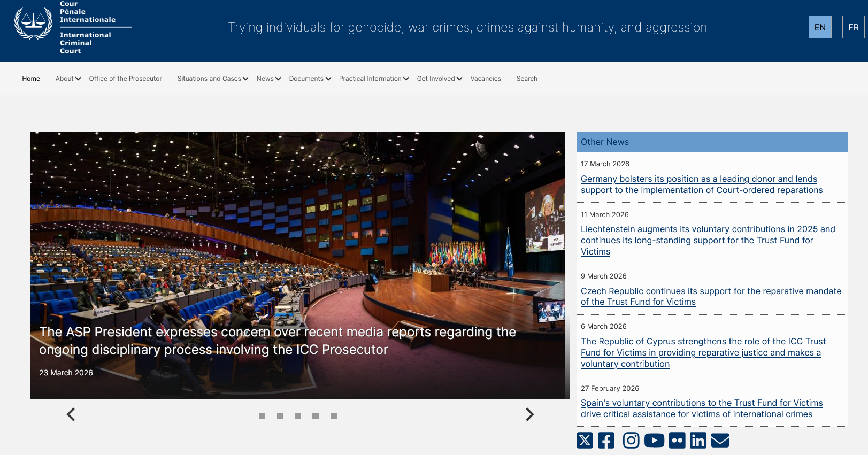Image resolution: width=868 pixels, height=455 pixels.
Task: Advance to the next carousel slide
Action: [529, 414]
